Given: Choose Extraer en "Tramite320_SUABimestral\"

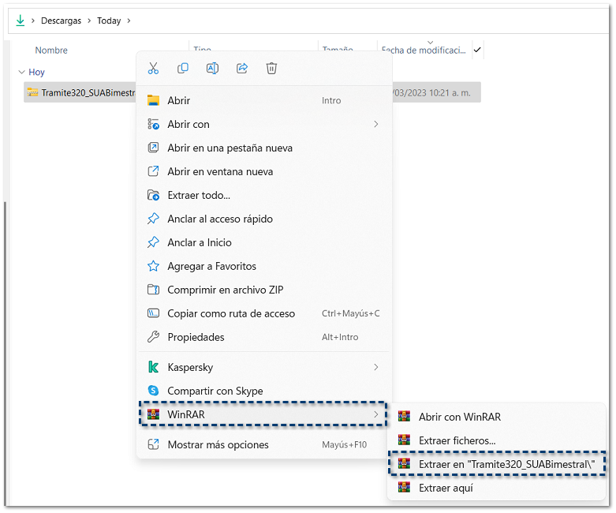Looking at the screenshot, I should 496,464.
